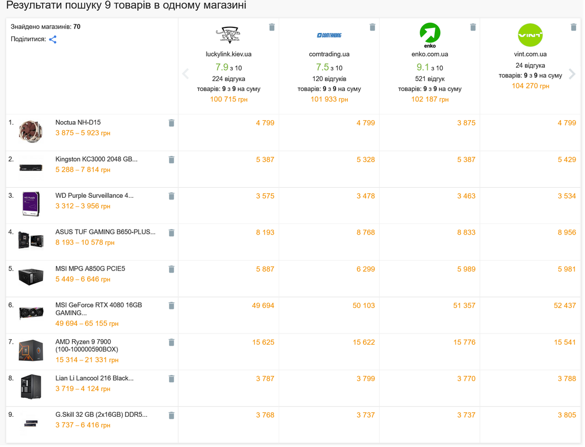The image size is (585, 447).
Task: Open Lian Li Lancool 216 Black product
Action: (x=94, y=378)
